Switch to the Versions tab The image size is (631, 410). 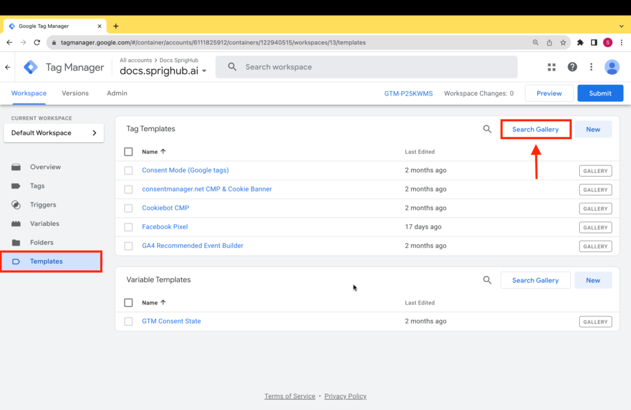(x=75, y=93)
